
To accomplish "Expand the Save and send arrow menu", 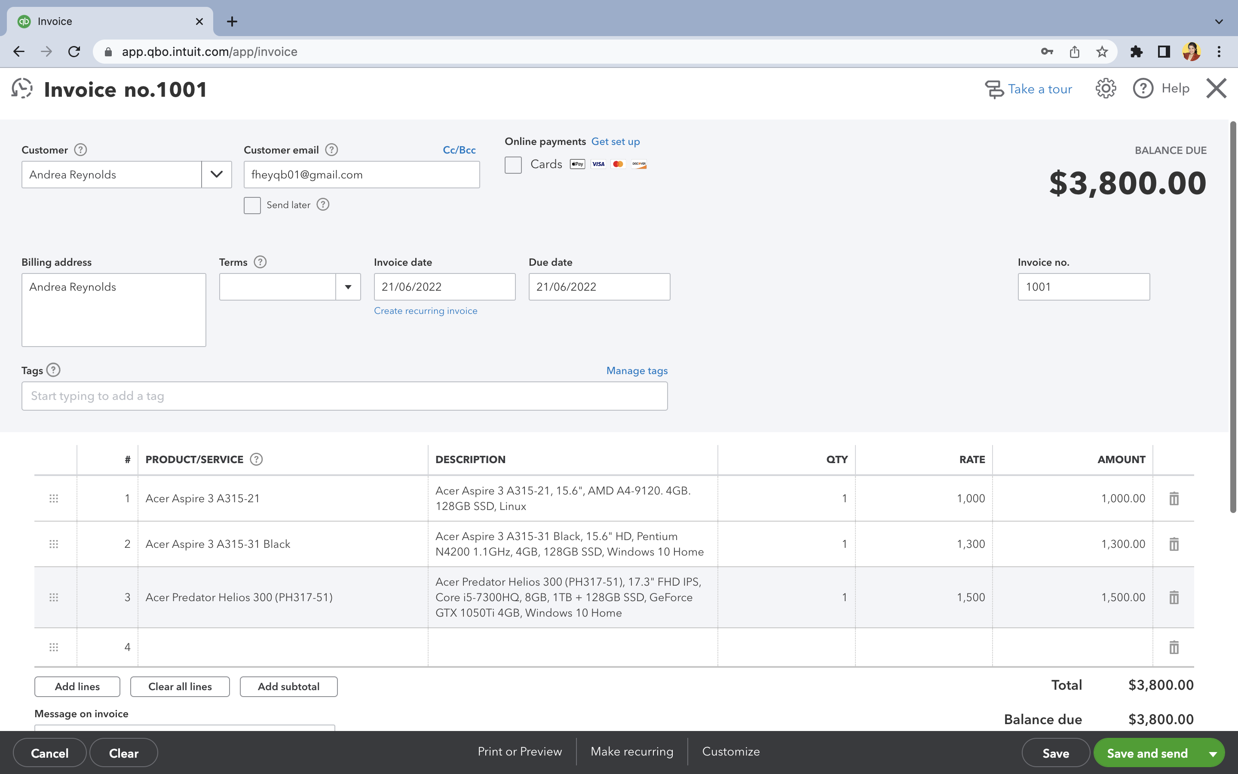I will click(x=1212, y=753).
